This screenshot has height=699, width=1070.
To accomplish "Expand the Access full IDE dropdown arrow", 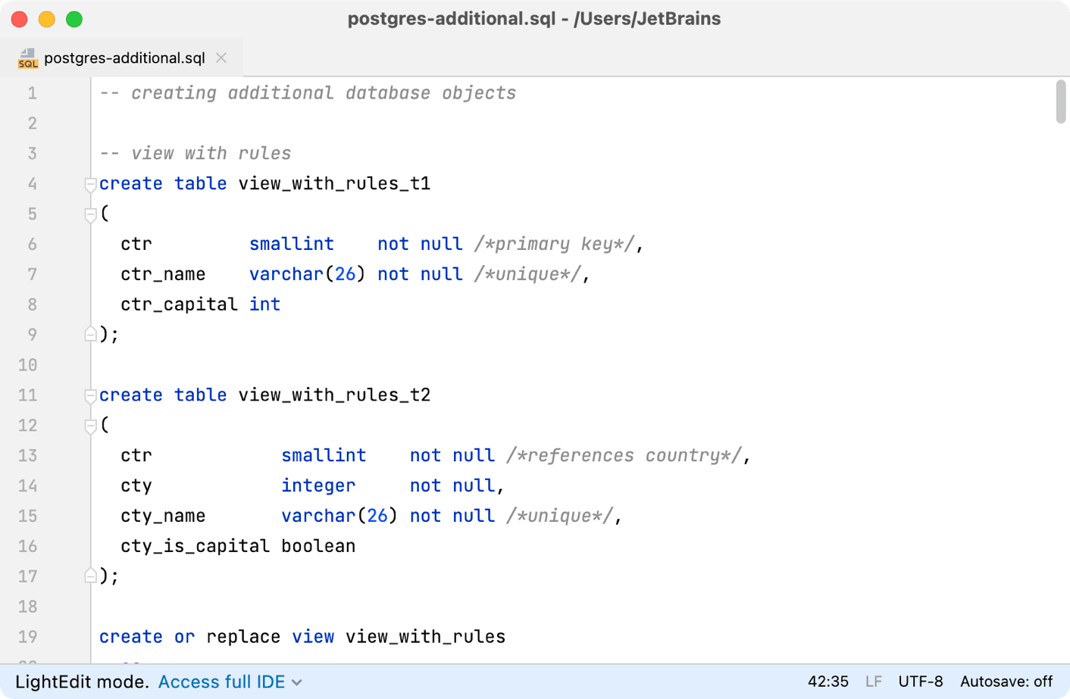I will coord(297,682).
